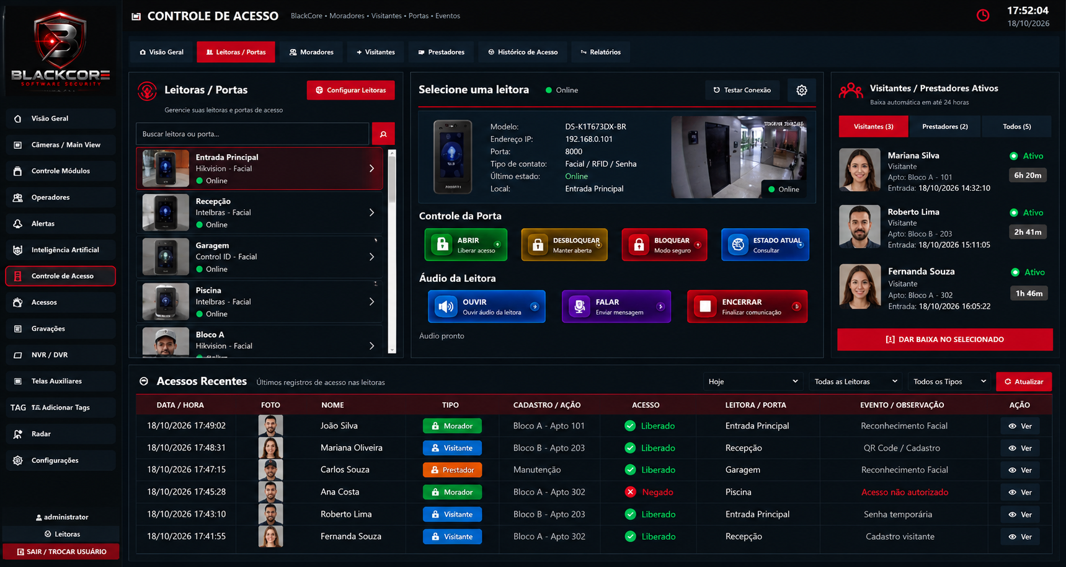
Task: View Ana Costa denied access record
Action: (1020, 493)
